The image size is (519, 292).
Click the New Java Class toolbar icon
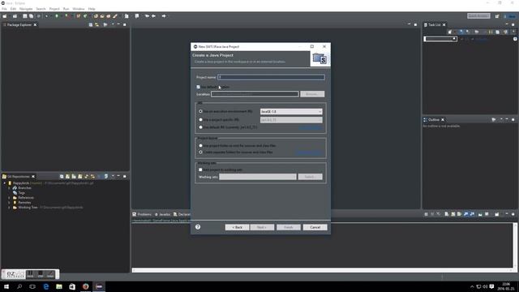pyautogui.click(x=85, y=16)
